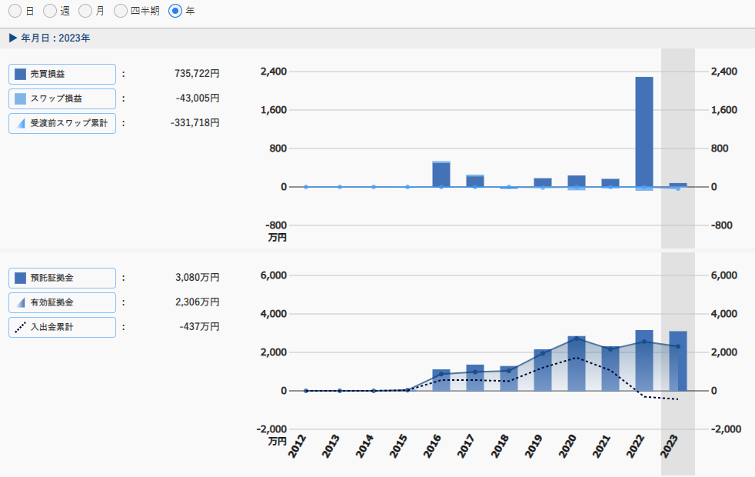Click the 2018 x-axis year label

click(x=500, y=446)
